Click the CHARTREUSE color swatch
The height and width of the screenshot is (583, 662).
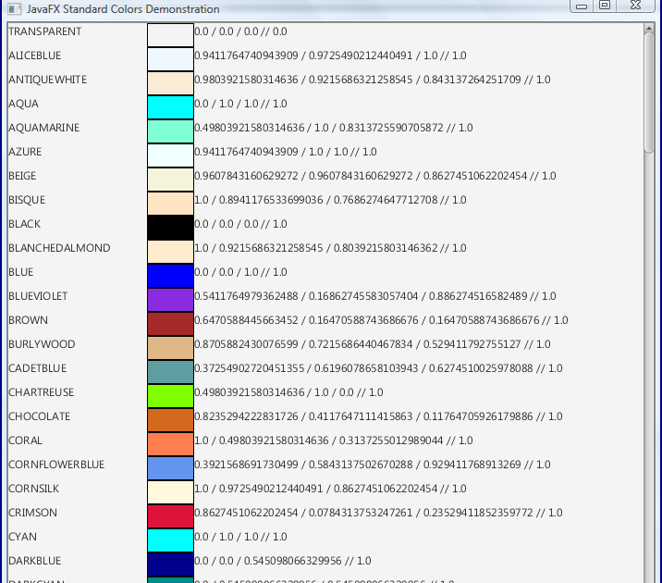[170, 396]
